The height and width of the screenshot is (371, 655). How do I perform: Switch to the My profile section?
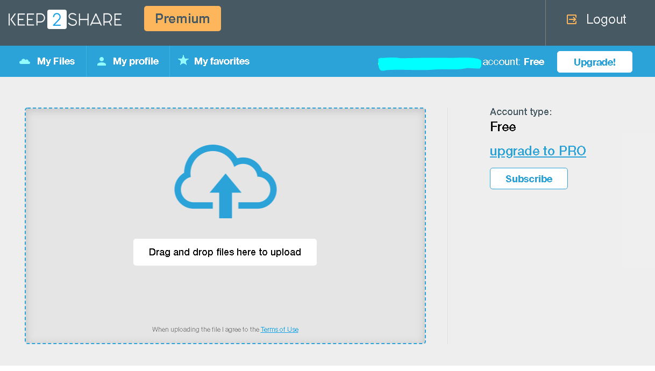coord(134,61)
